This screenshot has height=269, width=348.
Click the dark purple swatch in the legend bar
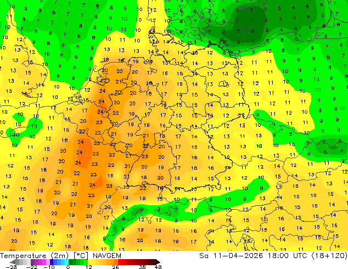pyautogui.click(x=32, y=262)
